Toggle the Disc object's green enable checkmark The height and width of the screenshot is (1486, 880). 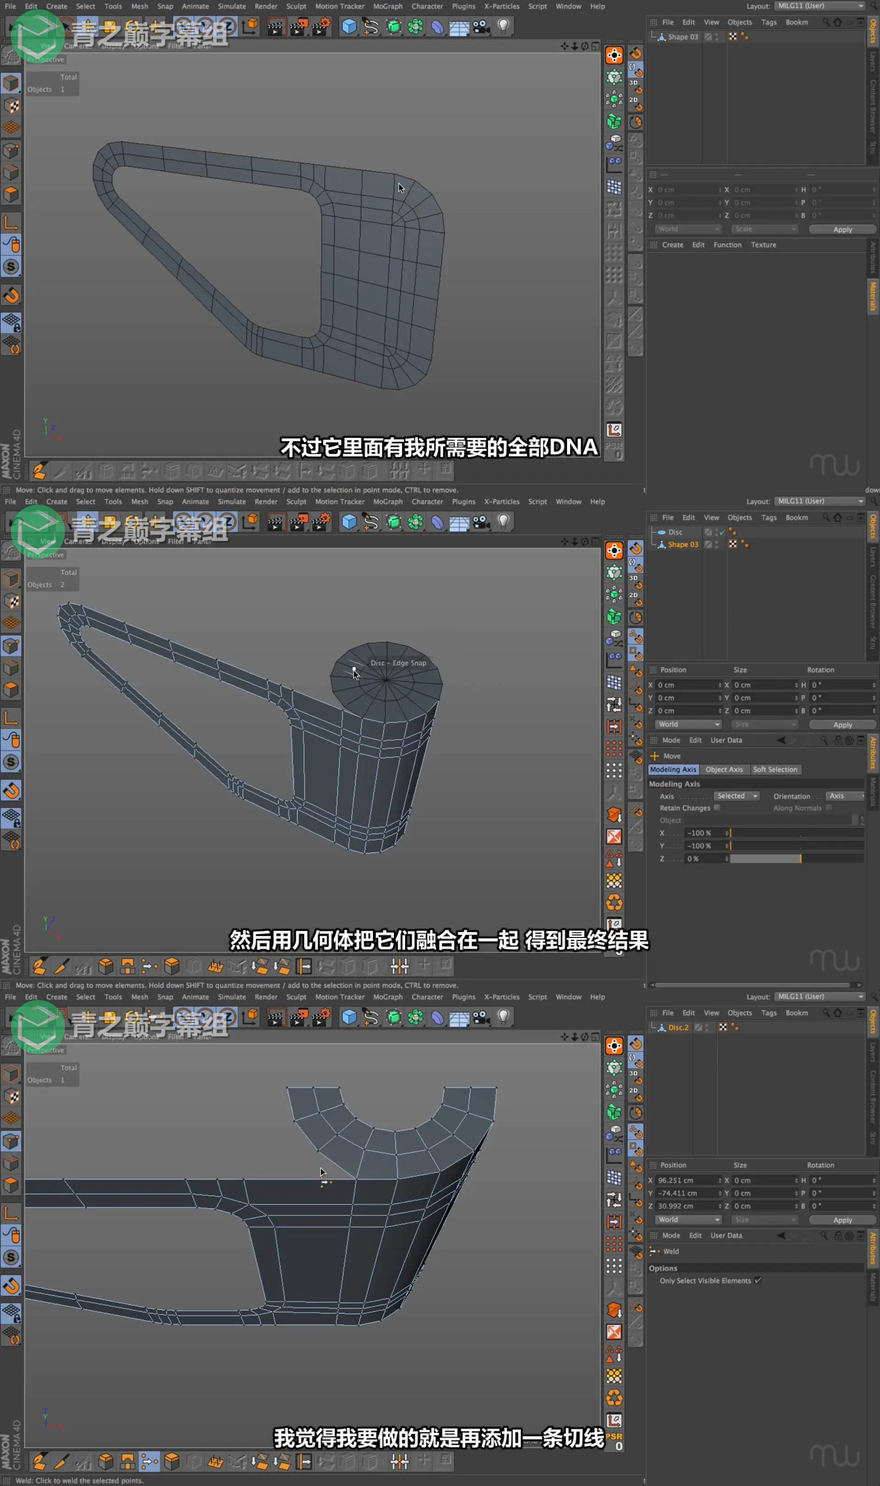[x=722, y=532]
